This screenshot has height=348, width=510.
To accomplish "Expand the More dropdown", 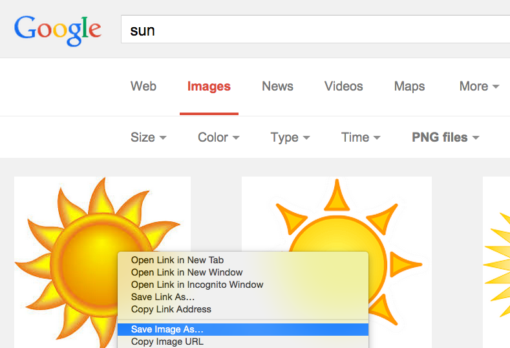I will (479, 86).
